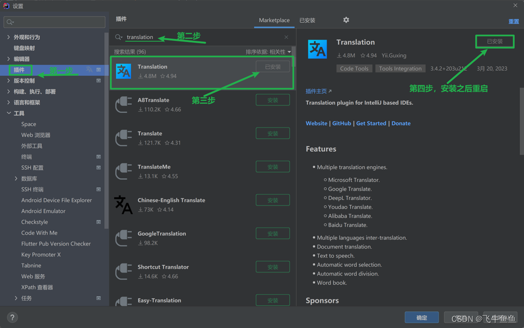Expand the 数据库 tree node

(x=16, y=178)
